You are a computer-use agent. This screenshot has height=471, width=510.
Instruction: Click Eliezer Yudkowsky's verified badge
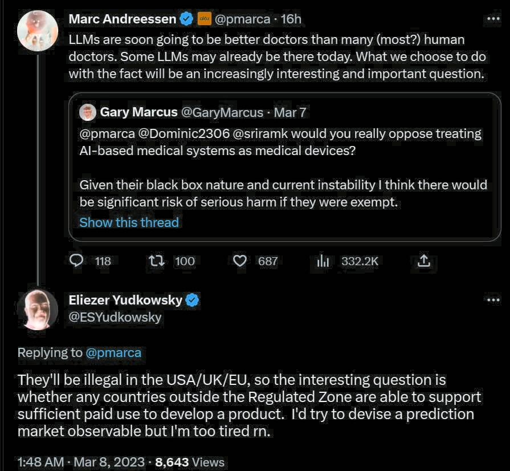coord(192,300)
